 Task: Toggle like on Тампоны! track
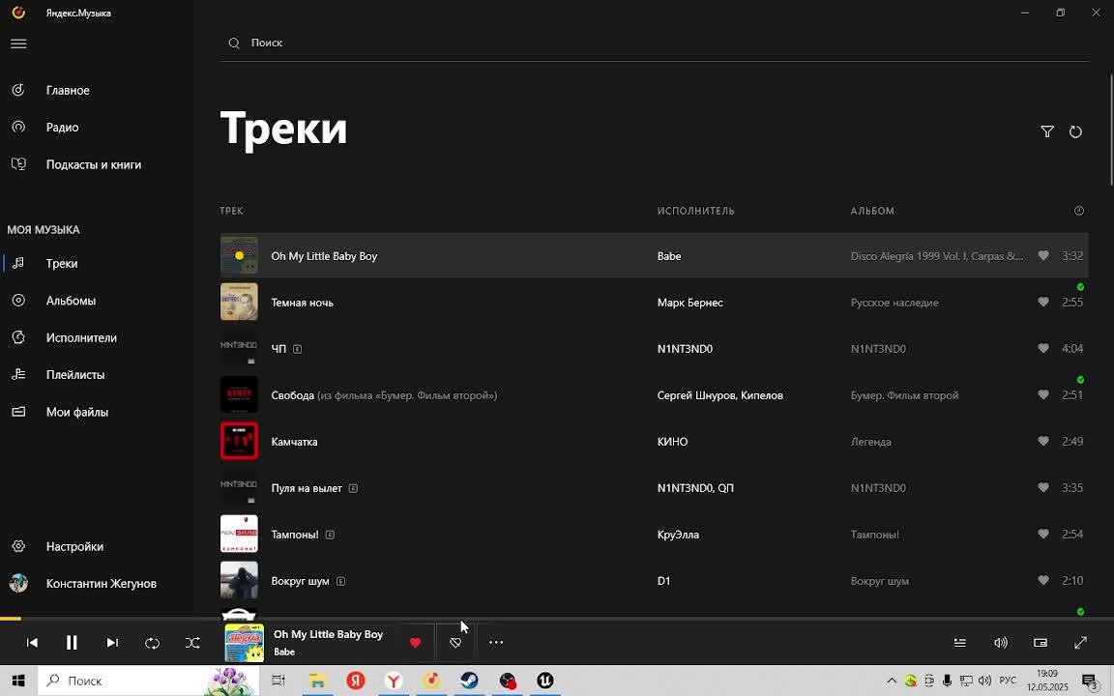[1043, 534]
